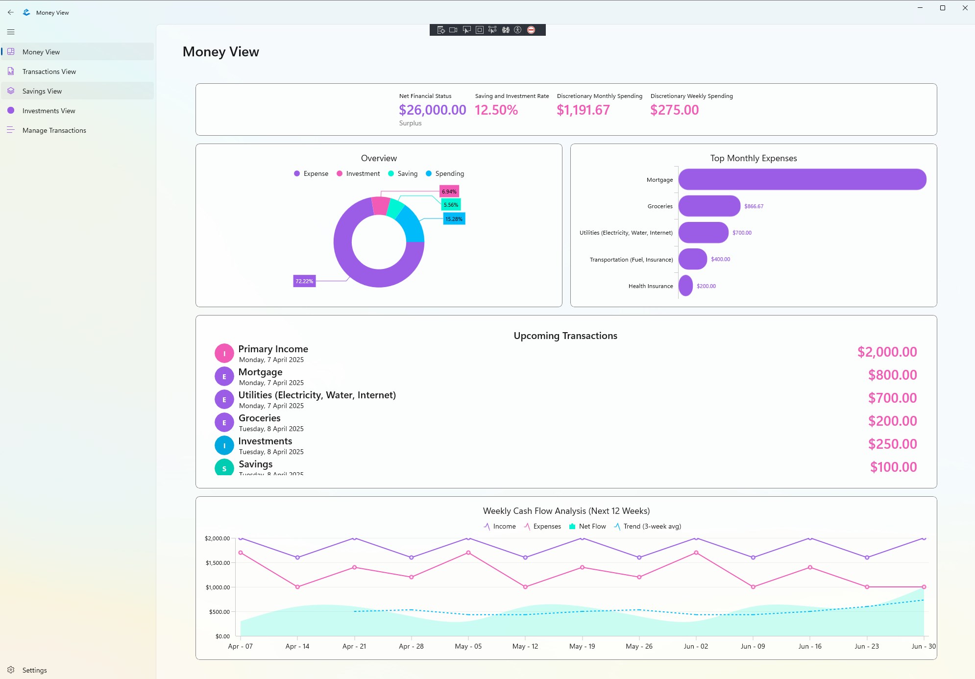The height and width of the screenshot is (679, 975).
Task: Select the Primary Income upcoming transaction
Action: point(273,353)
